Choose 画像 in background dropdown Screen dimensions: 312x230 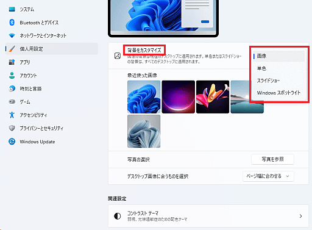[x=278, y=56]
